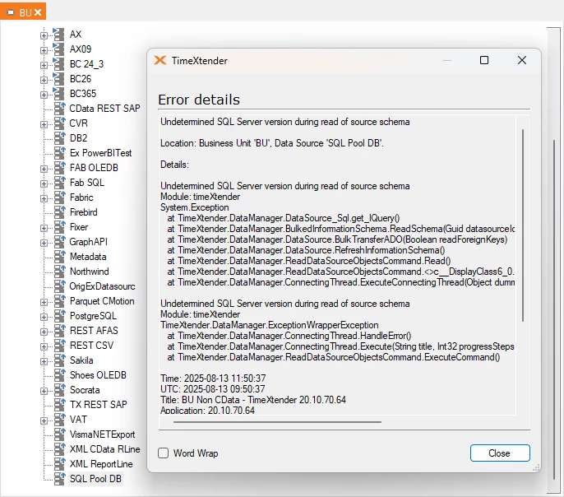Viewport: 564px width, 497px height.
Task: Click the OrigExDatasourc data source icon
Action: coord(60,286)
